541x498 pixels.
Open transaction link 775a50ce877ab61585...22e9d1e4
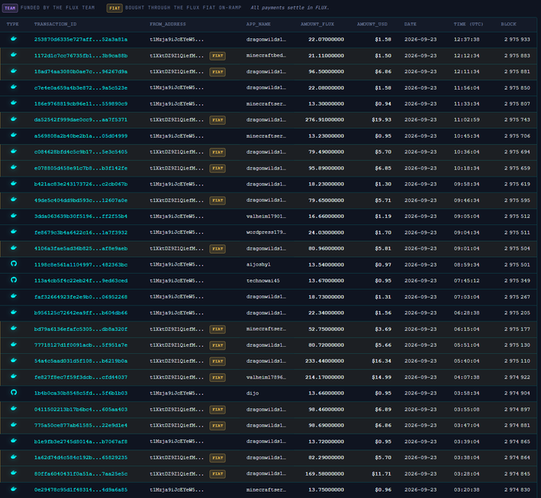point(80,426)
